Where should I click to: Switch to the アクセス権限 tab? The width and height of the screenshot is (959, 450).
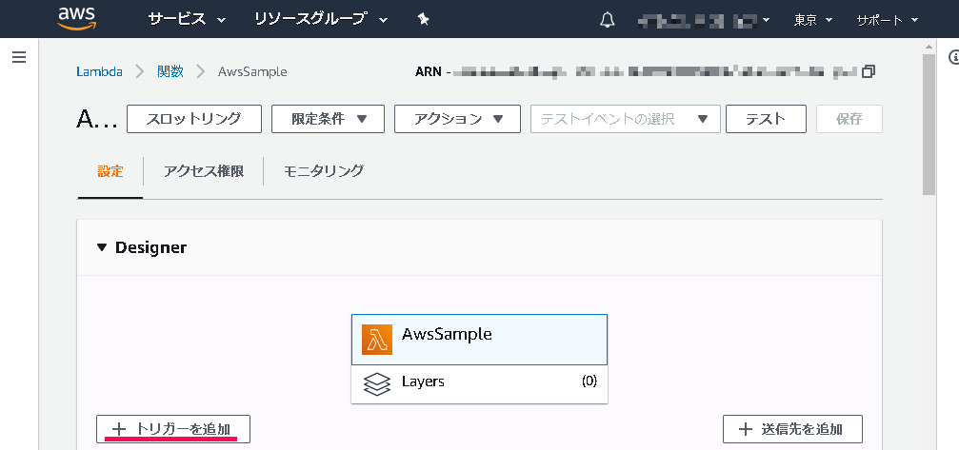click(204, 171)
